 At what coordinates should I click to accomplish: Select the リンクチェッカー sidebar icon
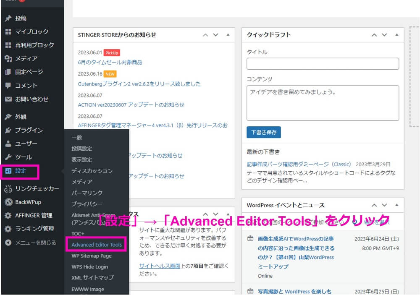pyautogui.click(x=9, y=188)
